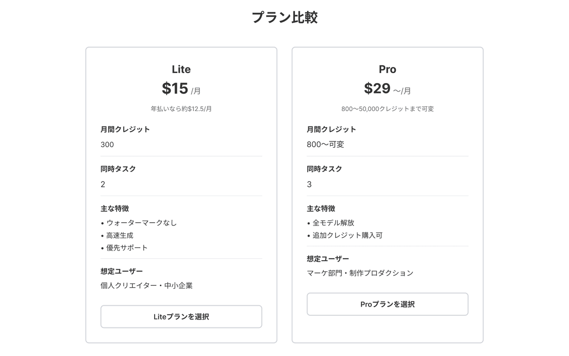This screenshot has width=569, height=356.
Task: Click the ウォーターマークなし feature item
Action: tap(142, 223)
